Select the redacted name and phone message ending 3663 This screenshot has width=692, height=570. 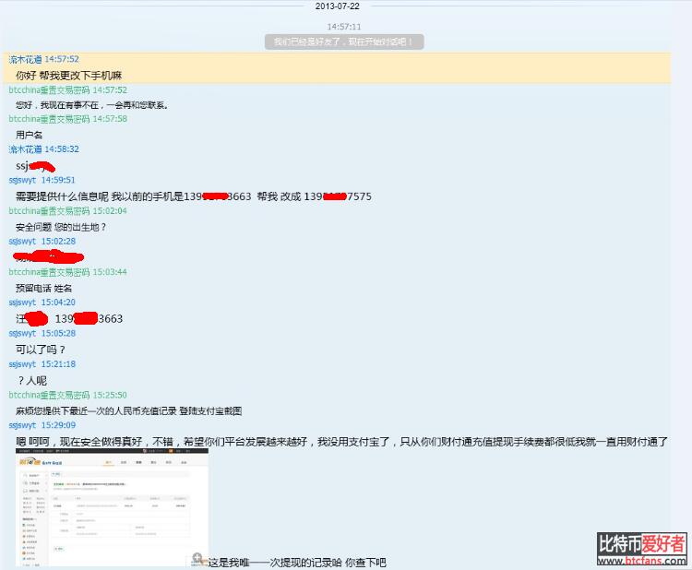pyautogui.click(x=69, y=318)
